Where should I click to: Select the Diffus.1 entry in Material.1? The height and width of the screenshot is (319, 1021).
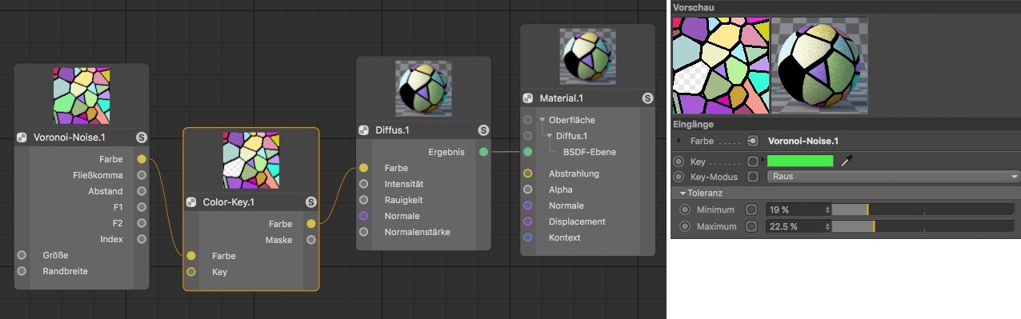click(571, 136)
